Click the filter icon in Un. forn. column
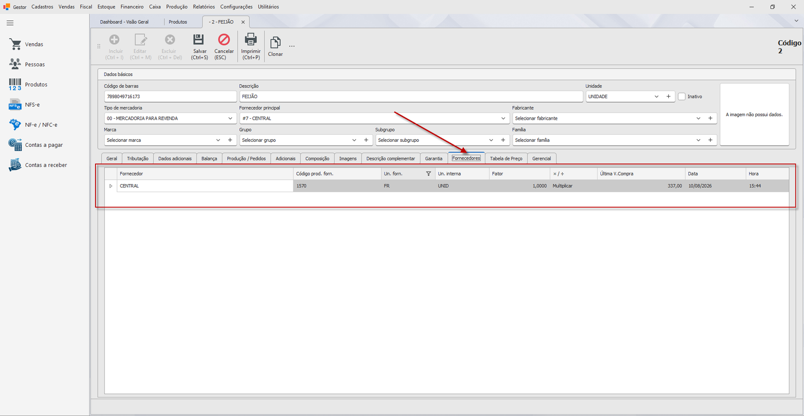This screenshot has width=804, height=416. pos(429,174)
